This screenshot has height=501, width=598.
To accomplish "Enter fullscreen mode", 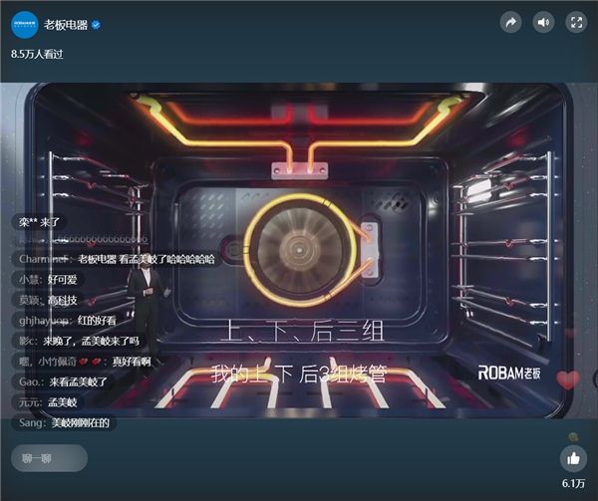I will click(575, 22).
